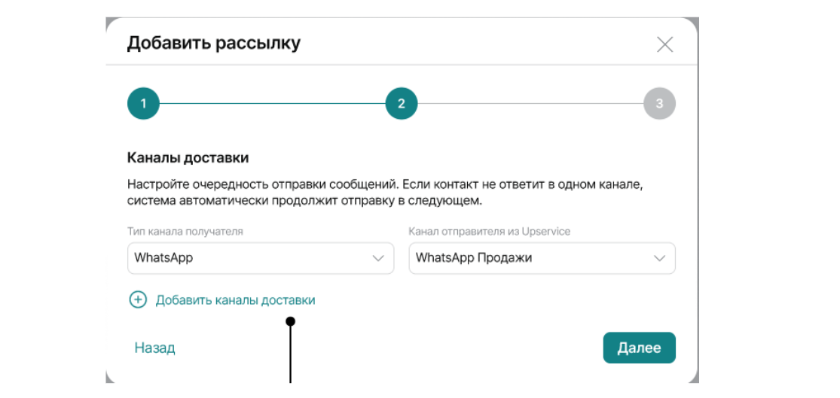Click progress line between steps 2 and 3

(530, 104)
